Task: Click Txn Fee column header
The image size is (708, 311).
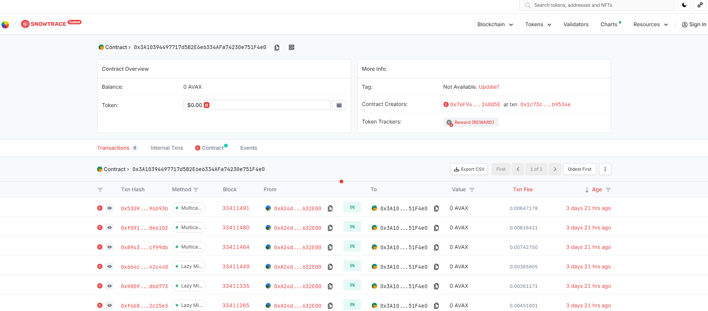Action: (523, 189)
